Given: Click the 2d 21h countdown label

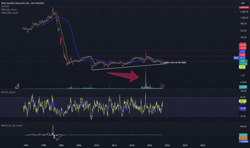Looking at the screenshot, I should coord(243,64).
